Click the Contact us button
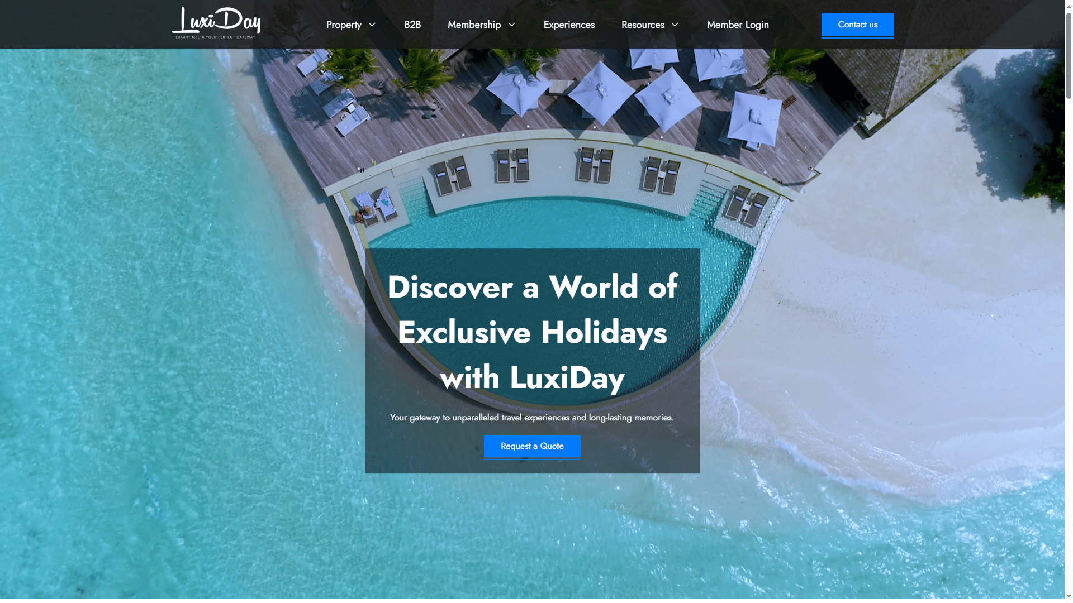The image size is (1073, 603). click(x=857, y=25)
